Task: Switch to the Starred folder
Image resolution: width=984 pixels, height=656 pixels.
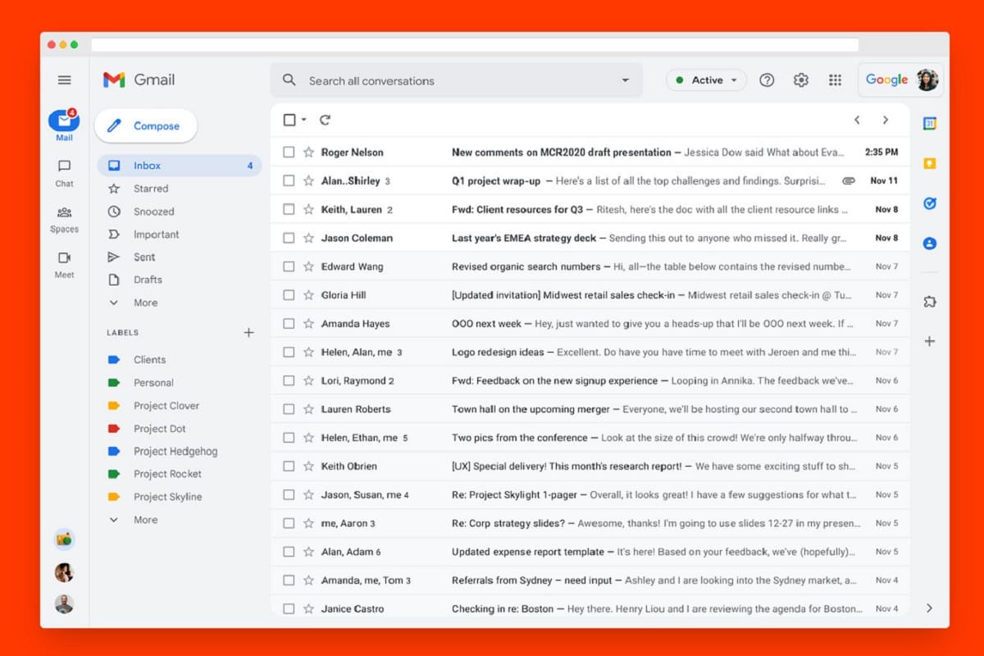Action: pyautogui.click(x=150, y=188)
